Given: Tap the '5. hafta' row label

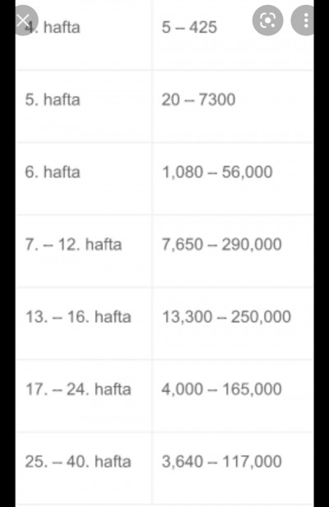Looking at the screenshot, I should (53, 99).
